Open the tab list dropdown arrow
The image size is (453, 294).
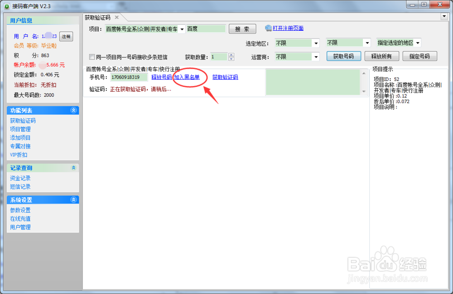click(x=444, y=16)
